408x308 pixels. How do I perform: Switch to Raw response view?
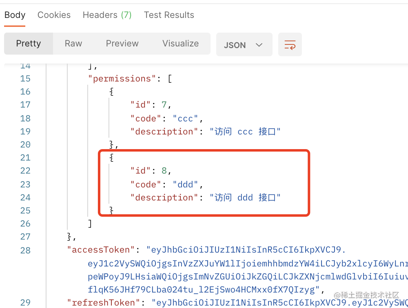[73, 44]
